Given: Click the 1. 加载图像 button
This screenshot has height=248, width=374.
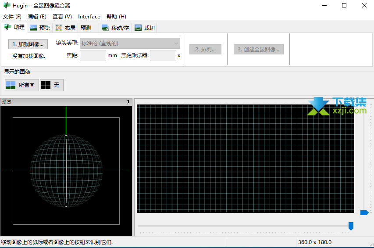Looking at the screenshot, I should pyautogui.click(x=28, y=44).
